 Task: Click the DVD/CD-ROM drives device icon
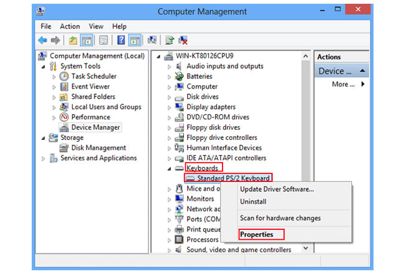pos(179,117)
